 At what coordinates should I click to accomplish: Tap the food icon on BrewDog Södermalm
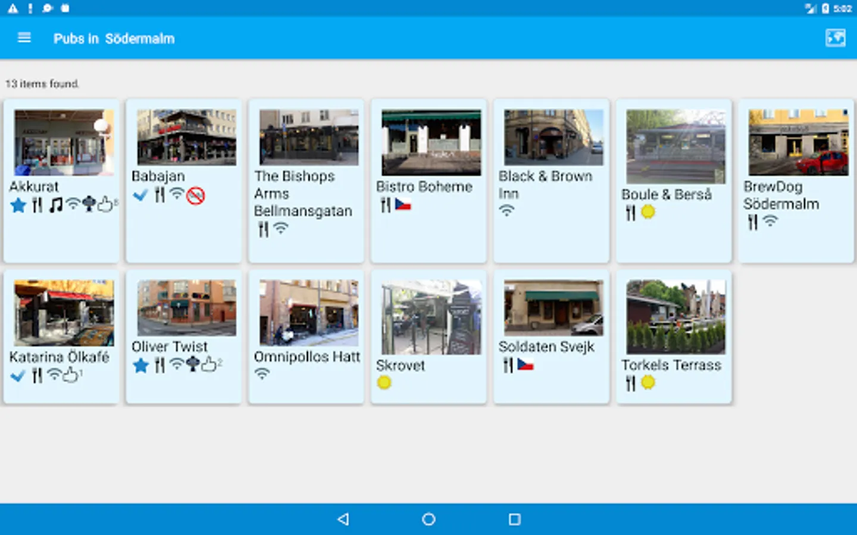pos(753,222)
